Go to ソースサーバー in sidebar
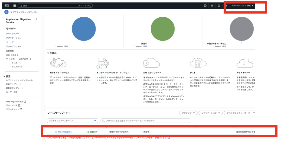Screen dimensions: 281x141 12,34
